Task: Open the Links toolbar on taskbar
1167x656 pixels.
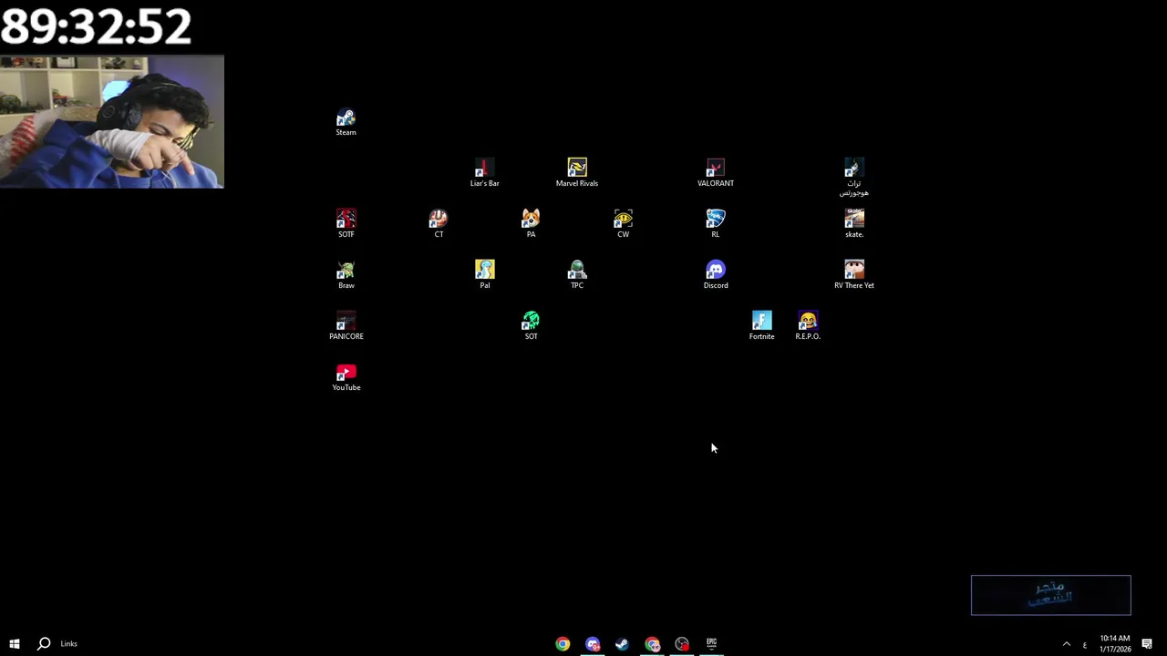Action: pyautogui.click(x=69, y=643)
